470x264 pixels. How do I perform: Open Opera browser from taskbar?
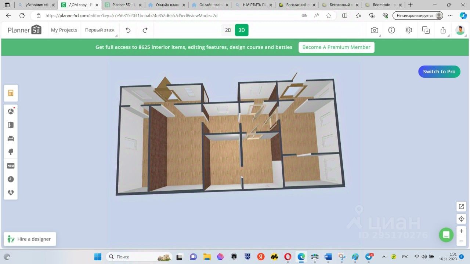point(288,257)
